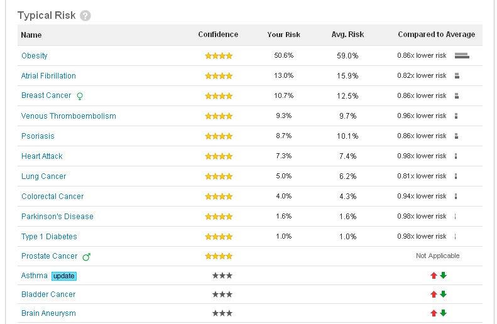Click the female symbol beside Breast Cancer
The image size is (497, 324).
coord(80,96)
